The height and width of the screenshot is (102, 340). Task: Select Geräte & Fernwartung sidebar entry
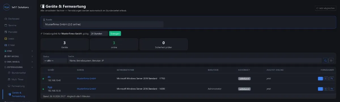[x=19, y=94]
